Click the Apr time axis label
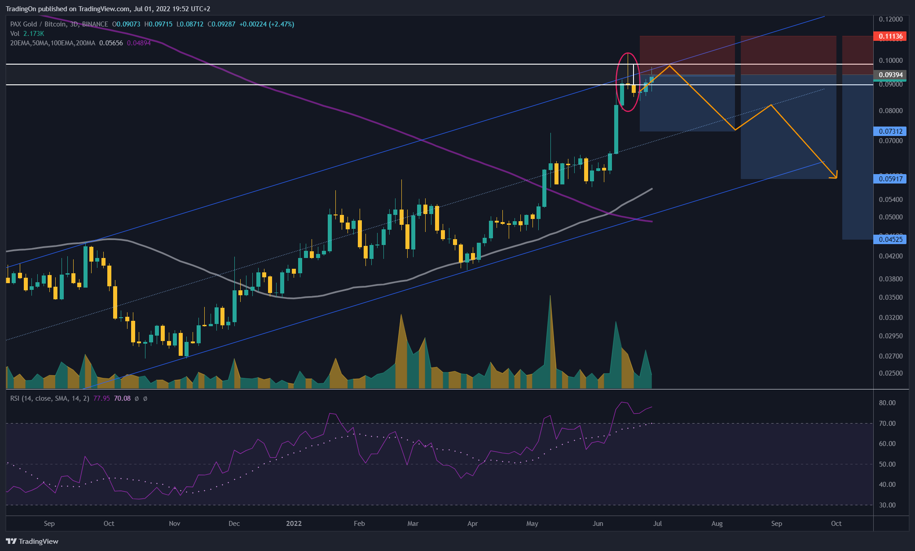The image size is (915, 551). point(472,524)
